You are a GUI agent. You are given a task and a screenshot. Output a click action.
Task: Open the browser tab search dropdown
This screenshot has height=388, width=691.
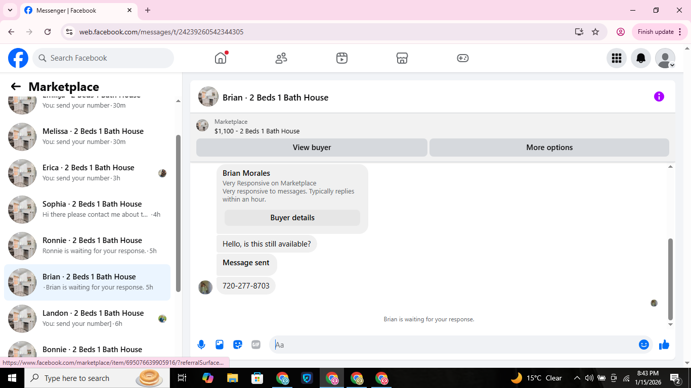point(10,10)
